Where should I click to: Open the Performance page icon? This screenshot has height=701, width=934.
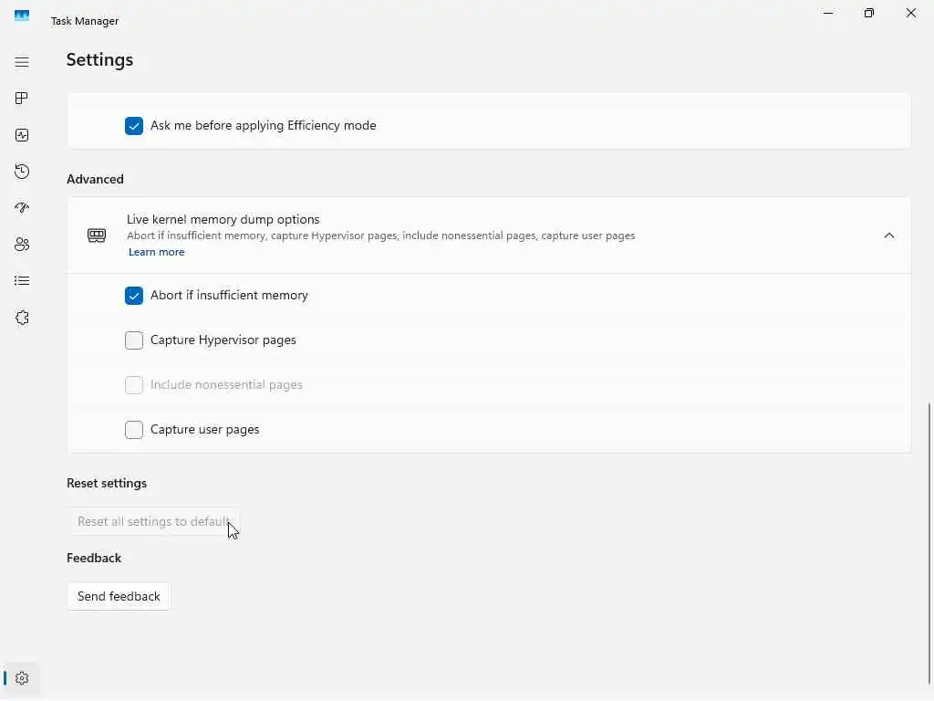[x=22, y=135]
